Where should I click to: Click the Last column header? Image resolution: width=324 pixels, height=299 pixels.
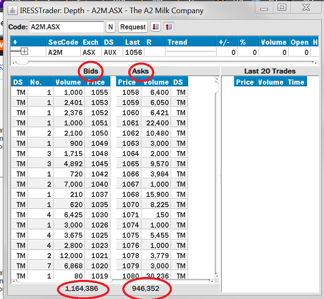(133, 42)
